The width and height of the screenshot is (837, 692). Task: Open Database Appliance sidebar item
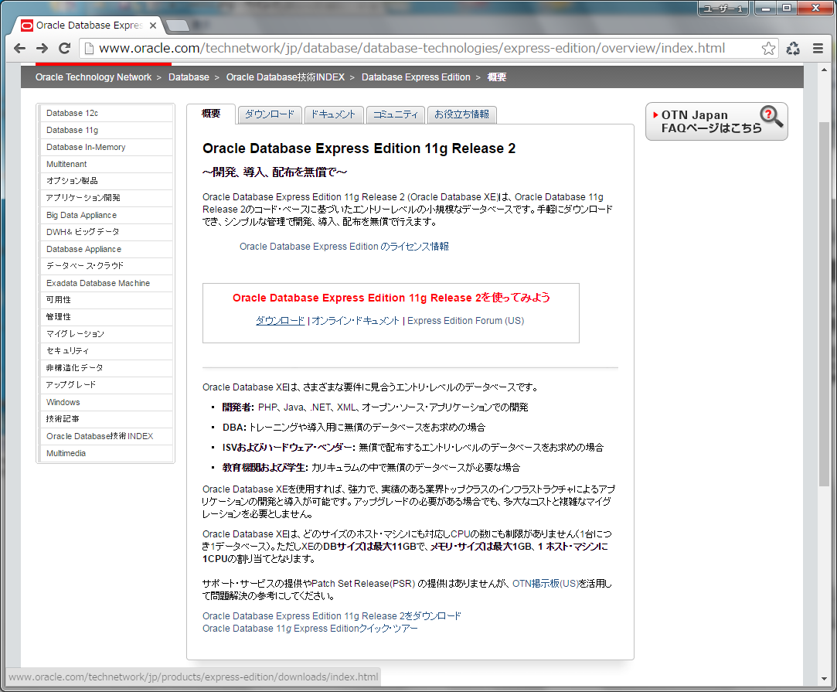(107, 250)
